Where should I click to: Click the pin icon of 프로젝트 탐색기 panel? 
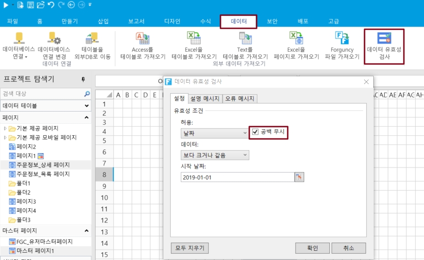tap(83, 80)
